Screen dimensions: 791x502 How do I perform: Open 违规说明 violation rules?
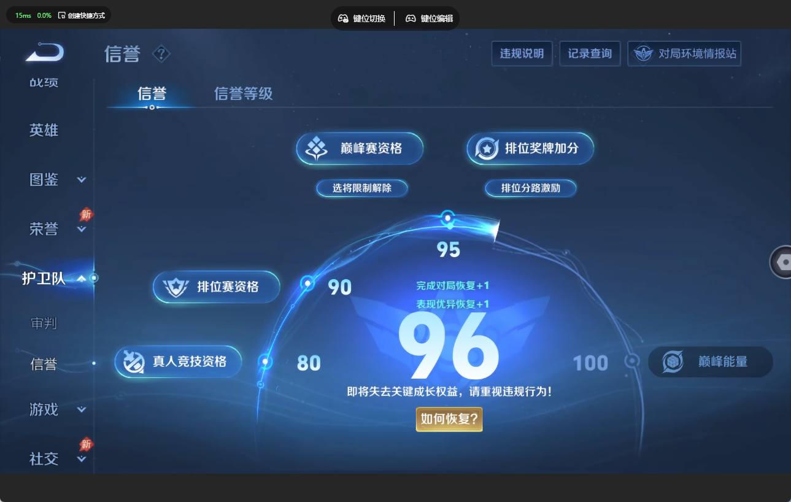tap(522, 53)
